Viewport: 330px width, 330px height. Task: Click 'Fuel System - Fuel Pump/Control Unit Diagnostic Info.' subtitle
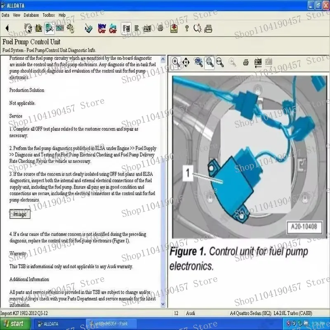coord(49,50)
